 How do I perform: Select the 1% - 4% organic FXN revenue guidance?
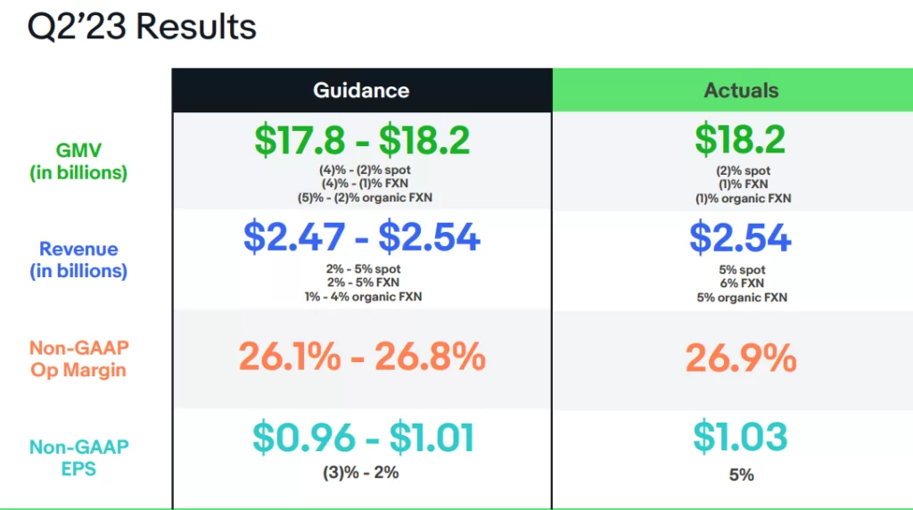(x=361, y=297)
